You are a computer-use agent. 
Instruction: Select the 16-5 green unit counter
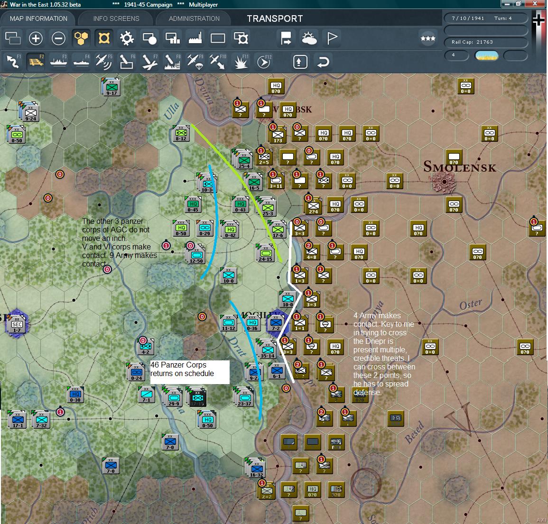coord(254,183)
